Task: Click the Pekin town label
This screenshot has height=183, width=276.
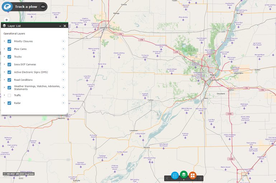Action: [206, 98]
